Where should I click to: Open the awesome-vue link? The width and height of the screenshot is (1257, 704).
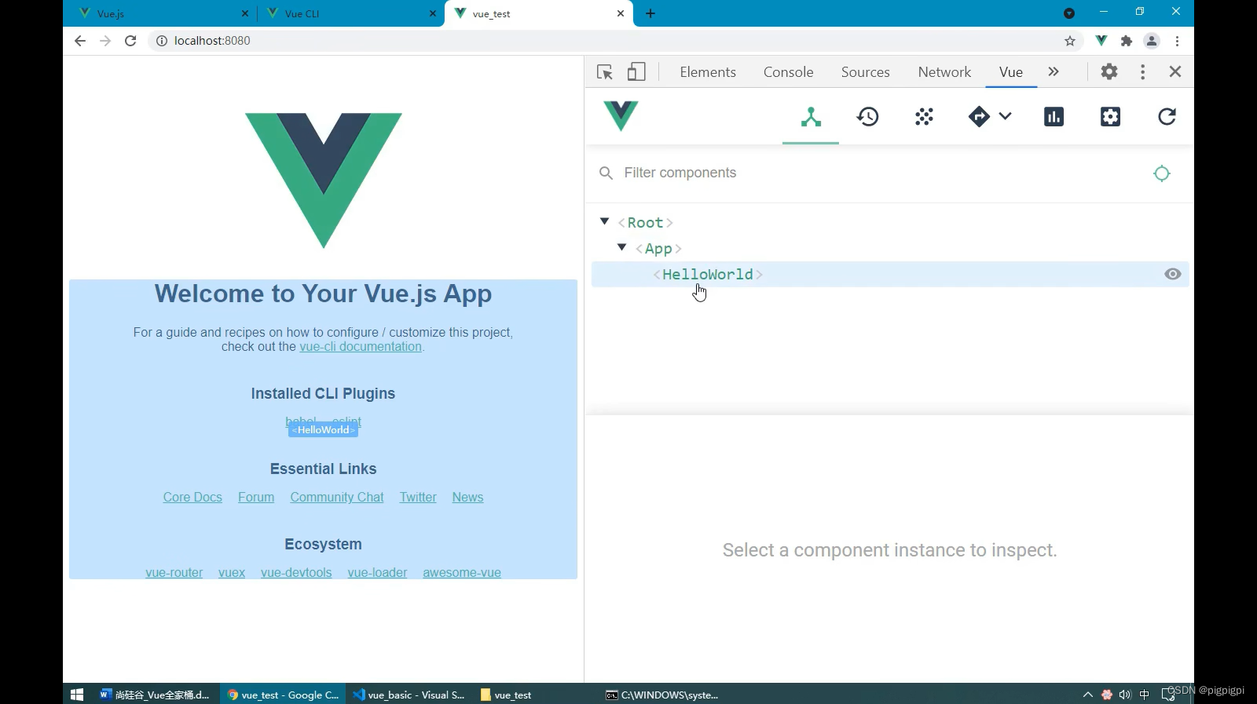point(462,573)
